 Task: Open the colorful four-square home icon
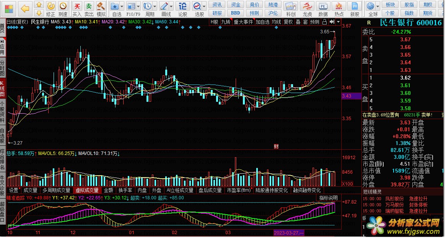(9, 8)
